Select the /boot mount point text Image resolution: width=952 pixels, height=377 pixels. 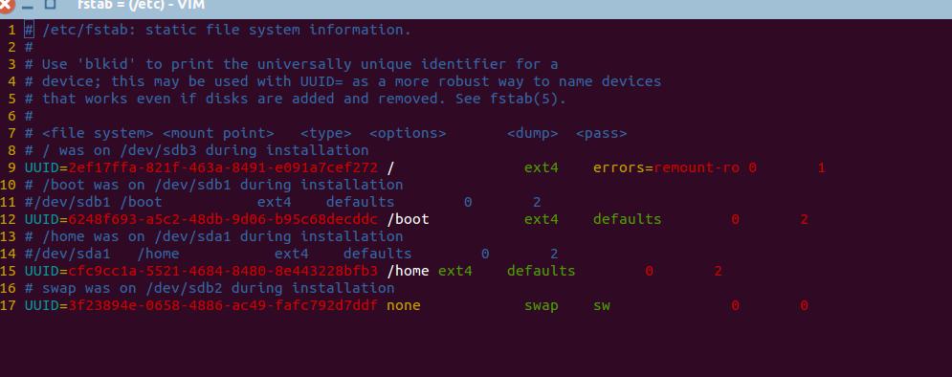[408, 219]
